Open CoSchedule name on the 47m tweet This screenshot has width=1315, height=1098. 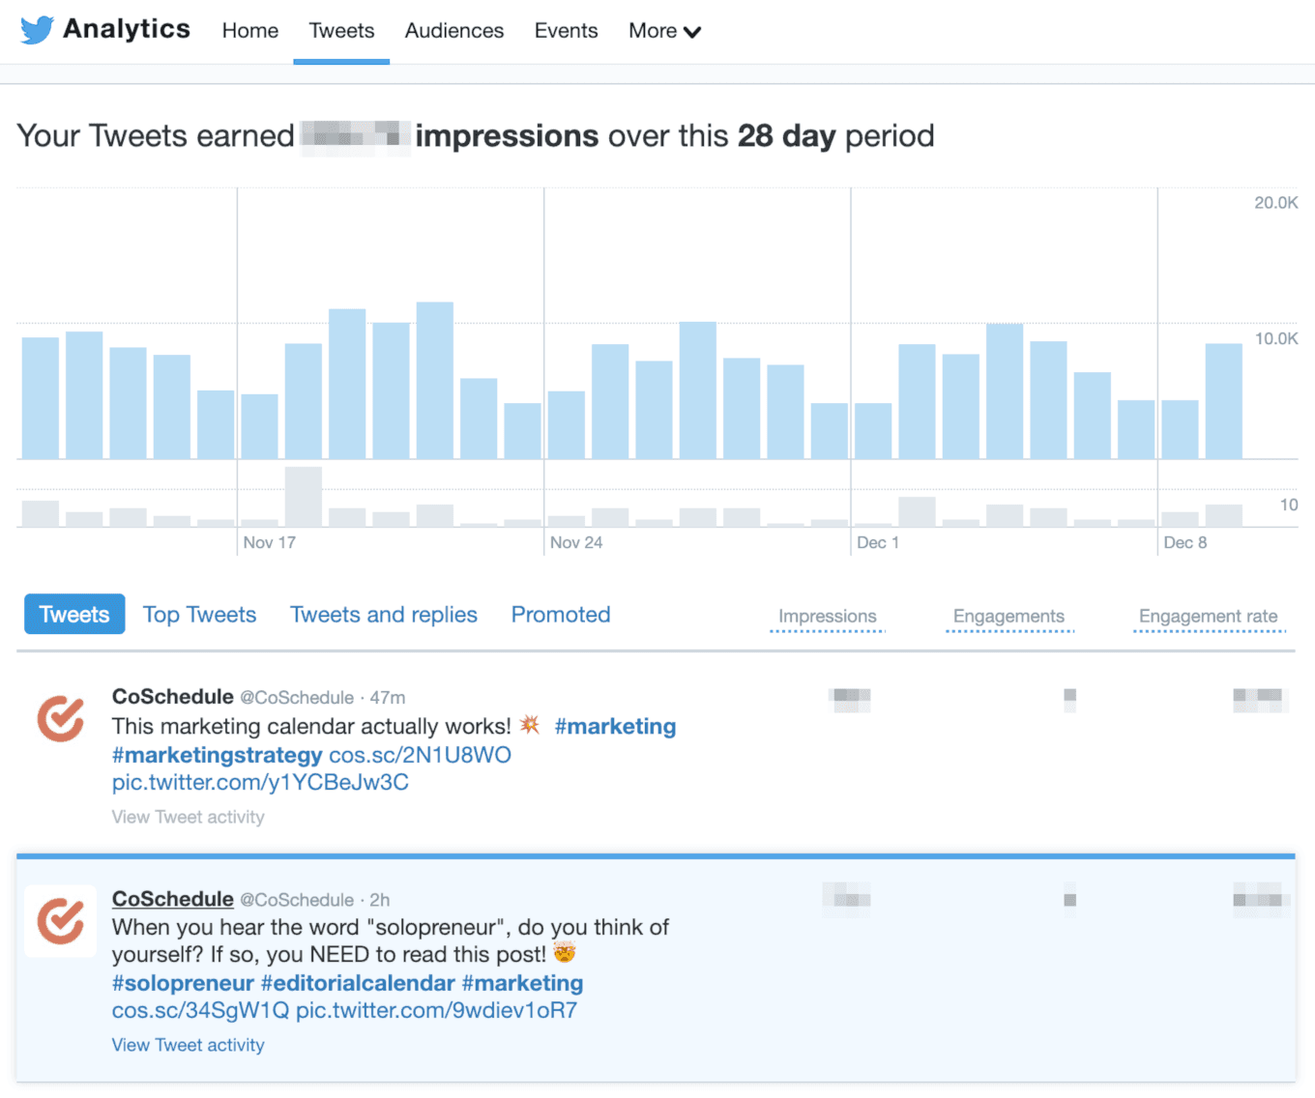173,697
